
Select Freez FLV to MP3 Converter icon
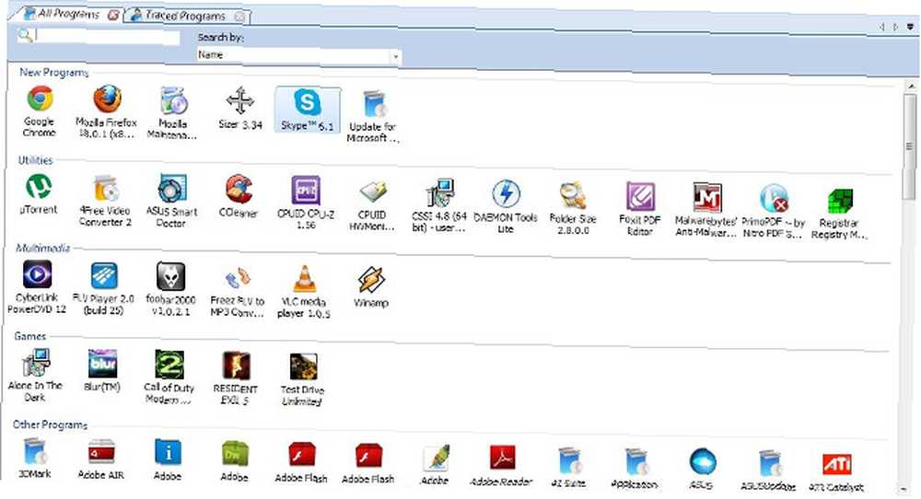pyautogui.click(x=238, y=279)
